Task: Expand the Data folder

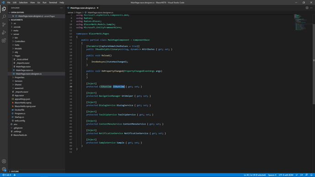Action: coord(13,45)
